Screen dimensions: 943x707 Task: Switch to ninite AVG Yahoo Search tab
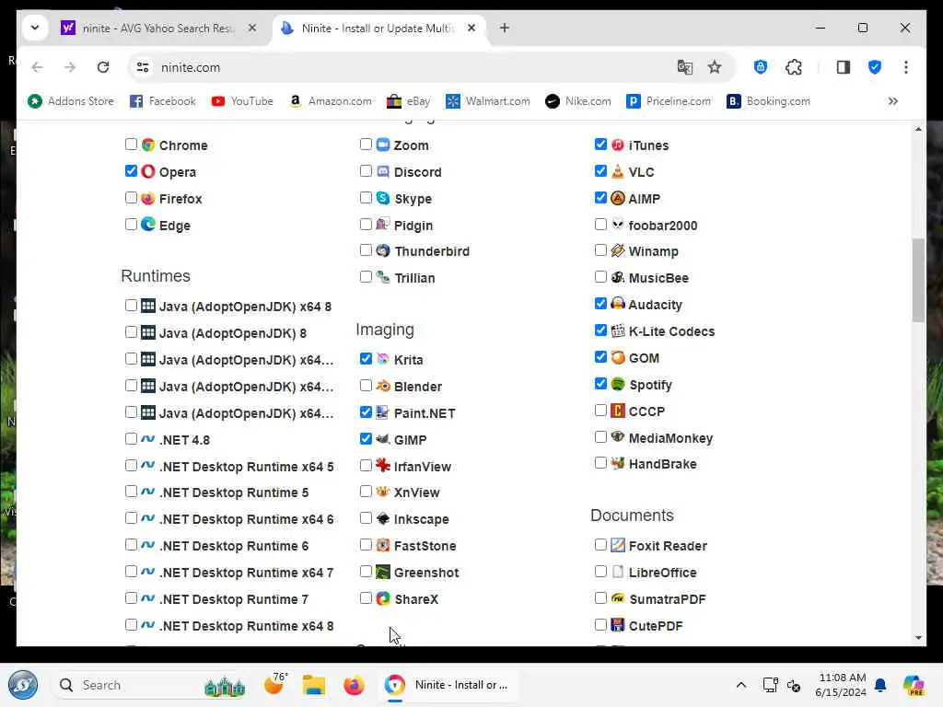(x=158, y=29)
